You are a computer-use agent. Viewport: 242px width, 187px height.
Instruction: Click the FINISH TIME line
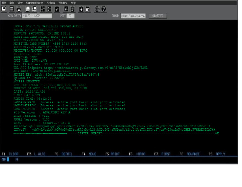tap(32, 99)
